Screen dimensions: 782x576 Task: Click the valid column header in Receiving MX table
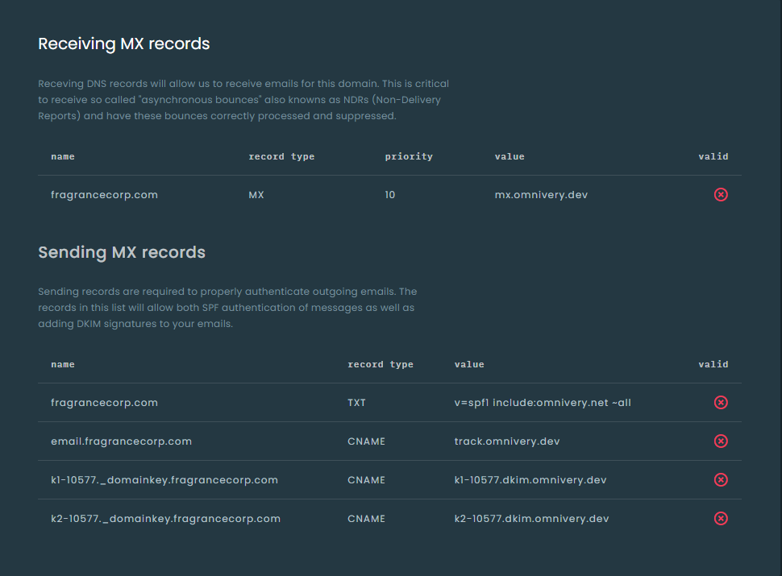point(713,156)
